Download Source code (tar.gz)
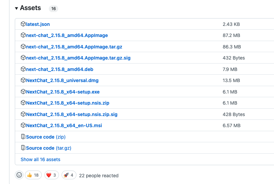The width and height of the screenshot is (274, 184). (x=48, y=148)
